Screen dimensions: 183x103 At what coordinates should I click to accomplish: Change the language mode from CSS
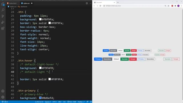(64, 102)
